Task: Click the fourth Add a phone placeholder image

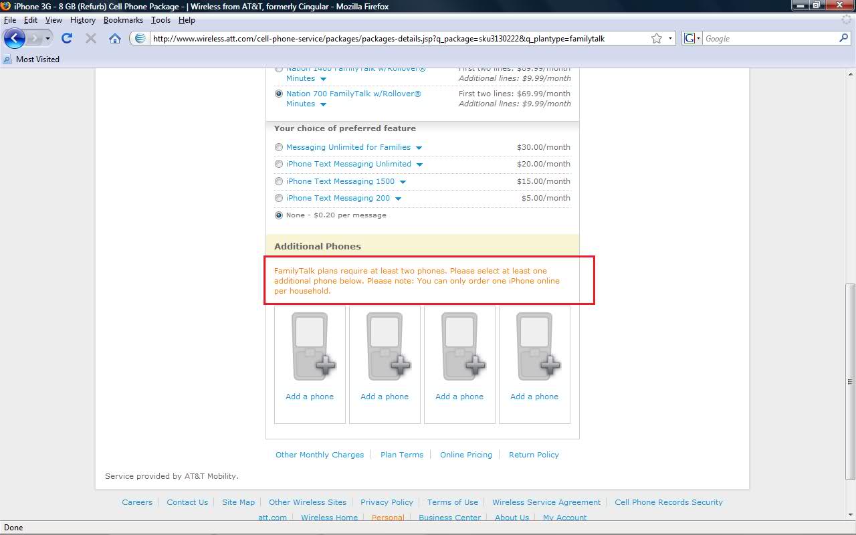Action: point(538,346)
